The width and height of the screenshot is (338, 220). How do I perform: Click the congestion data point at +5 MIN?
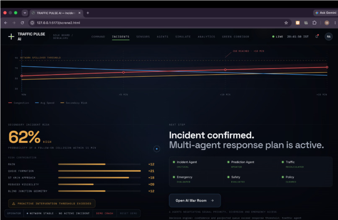[124, 72]
